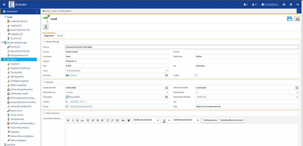Open the hamburger menu in top bar
This screenshot has width=303, height=146.
[4, 5]
